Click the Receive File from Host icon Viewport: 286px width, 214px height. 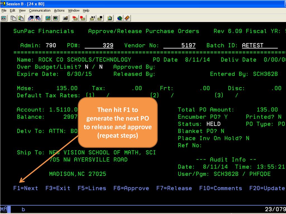pos(38,18)
